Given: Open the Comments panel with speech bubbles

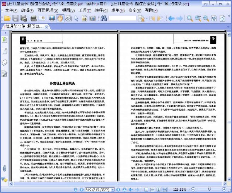Looking at the screenshot, I should point(4,179).
